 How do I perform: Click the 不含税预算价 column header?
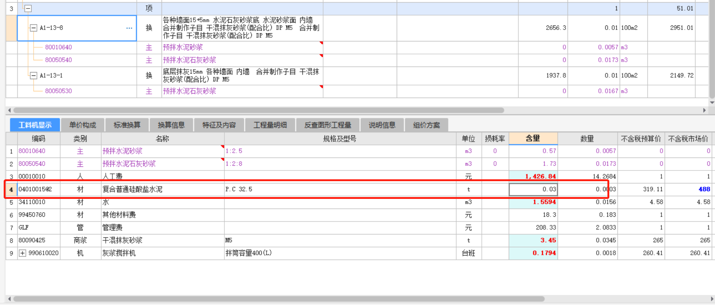click(x=641, y=139)
